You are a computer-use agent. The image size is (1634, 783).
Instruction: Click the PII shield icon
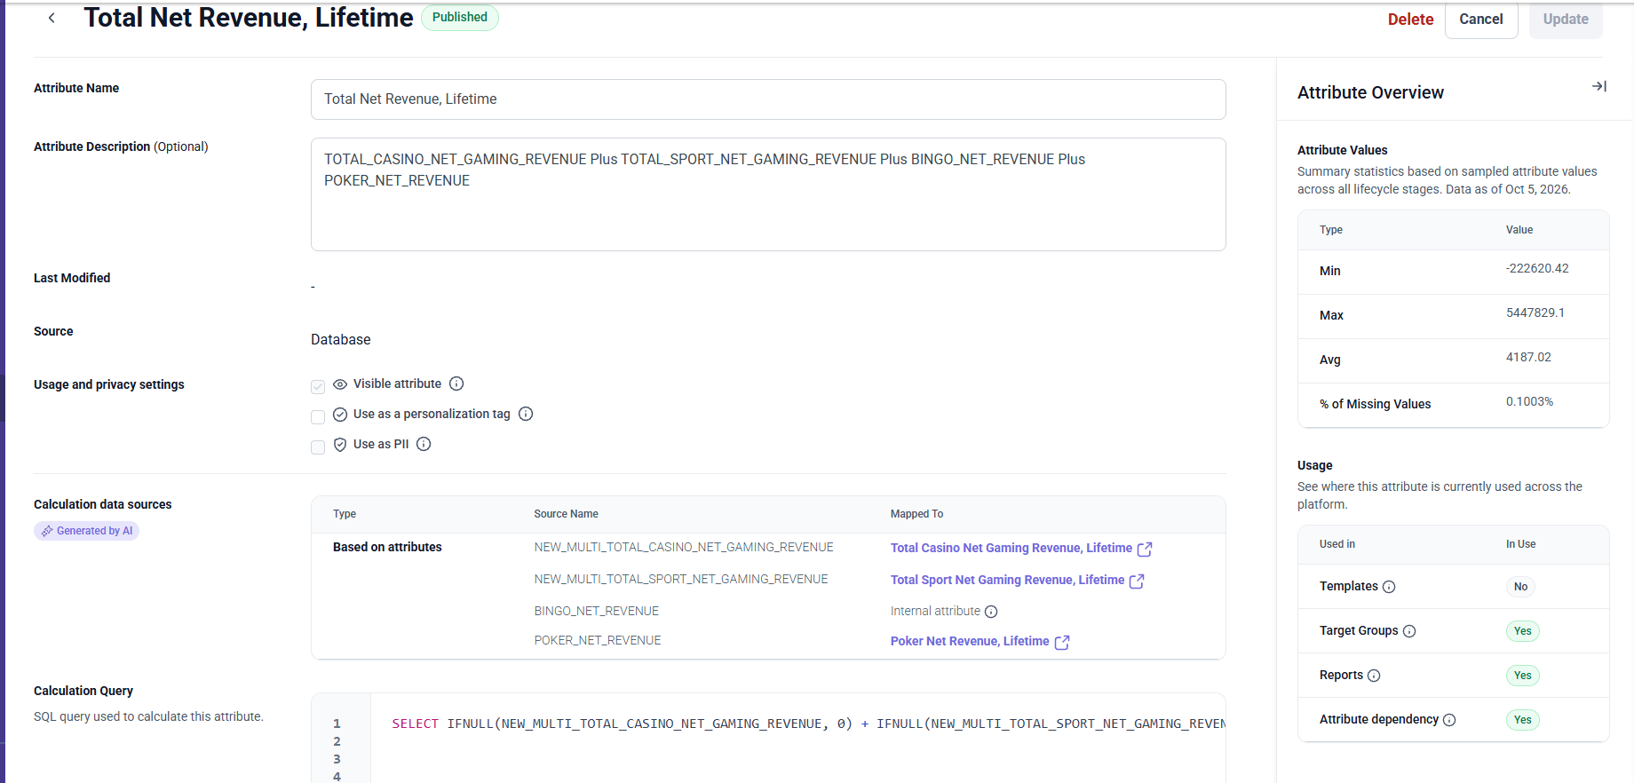340,445
